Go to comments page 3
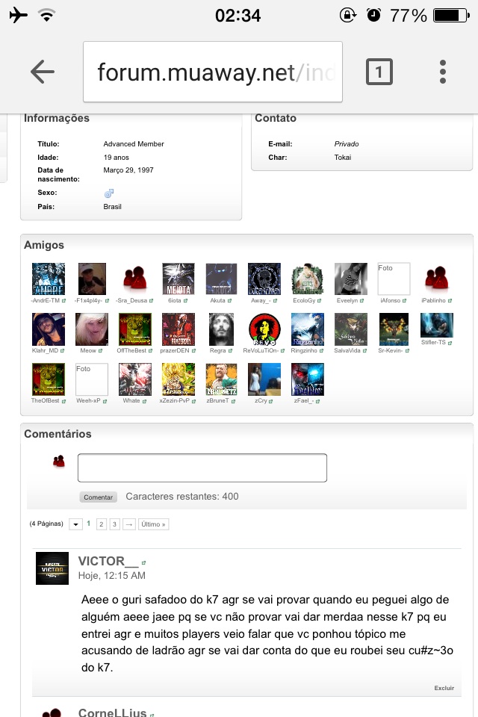 (114, 524)
